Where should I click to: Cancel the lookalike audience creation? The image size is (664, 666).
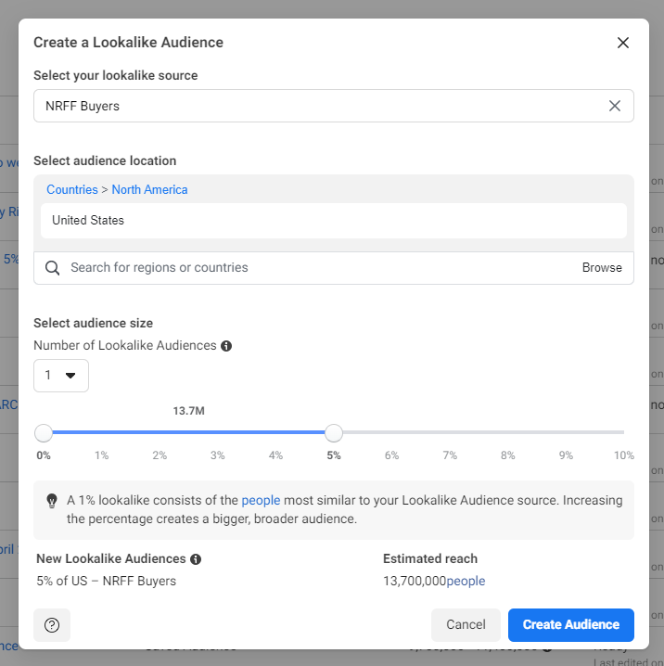(x=466, y=625)
